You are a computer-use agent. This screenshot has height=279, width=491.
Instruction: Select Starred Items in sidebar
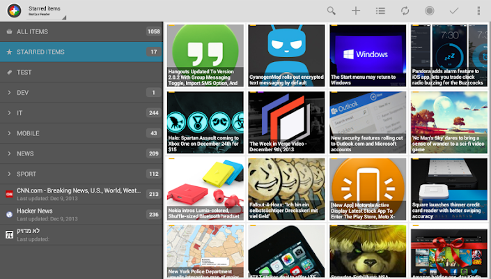[81, 52]
